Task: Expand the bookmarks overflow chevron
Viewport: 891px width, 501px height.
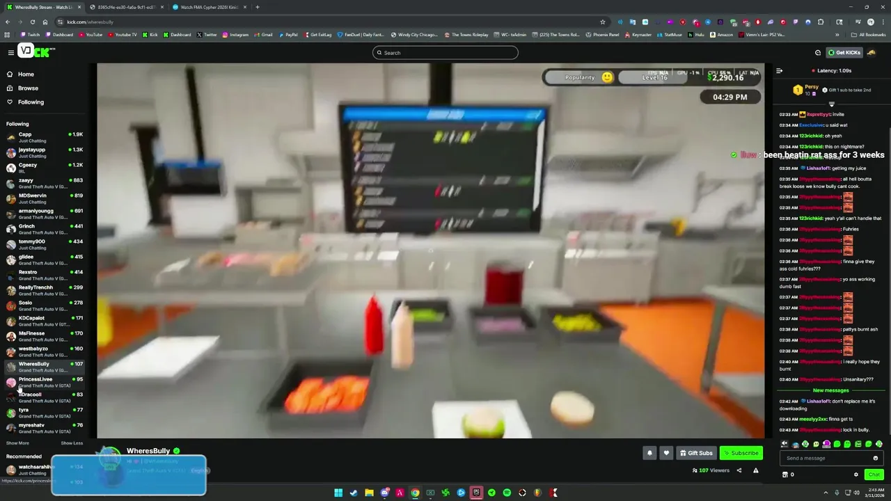Action: 837,34
